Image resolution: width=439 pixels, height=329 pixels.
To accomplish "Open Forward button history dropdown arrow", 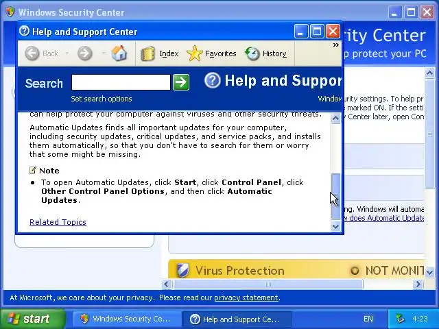I will click(x=104, y=53).
